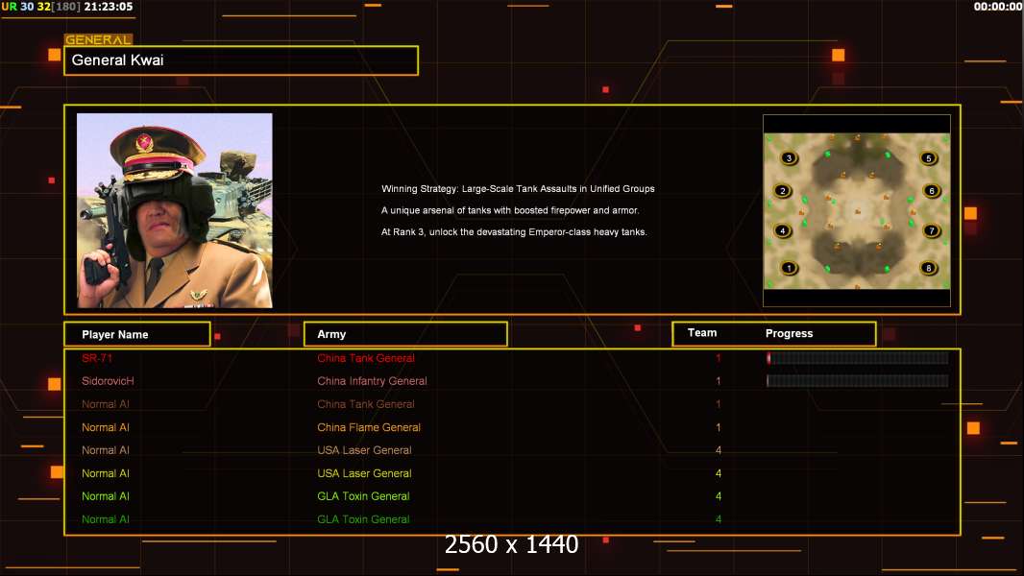Pick start position 7 marker
The image size is (1024, 576).
coord(931,230)
